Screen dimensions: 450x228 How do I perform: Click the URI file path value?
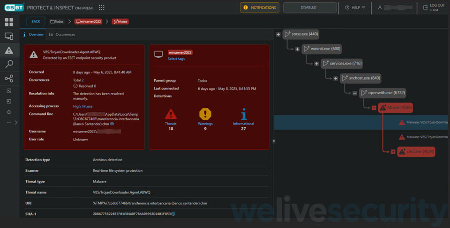(150, 203)
